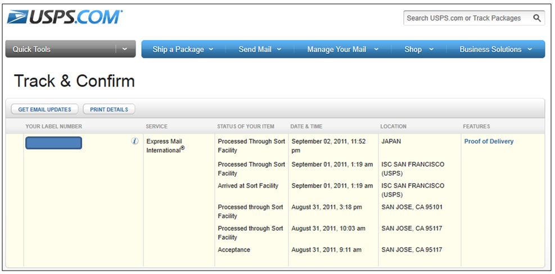The width and height of the screenshot is (555, 274).
Task: Click the Express Mail International service text
Action: 166,145
